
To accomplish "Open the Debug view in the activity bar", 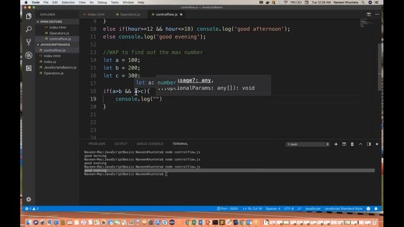I will [28, 55].
